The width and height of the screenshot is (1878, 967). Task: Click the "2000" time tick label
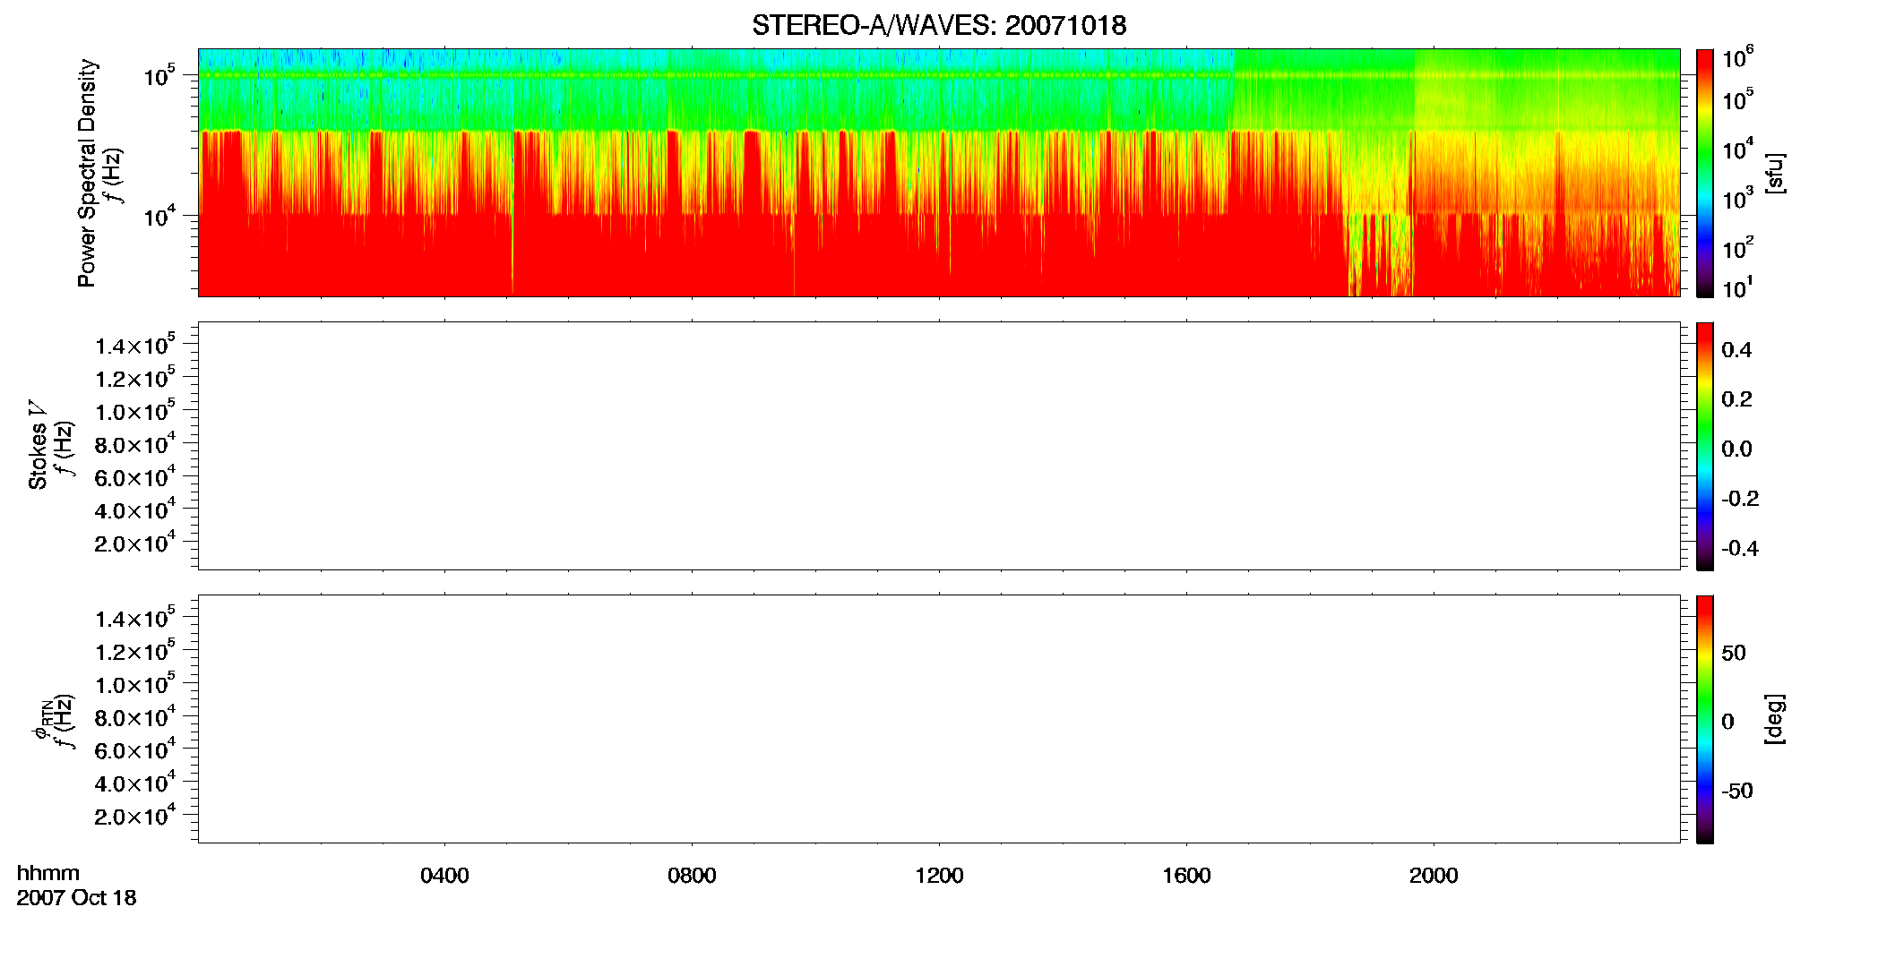click(1434, 876)
